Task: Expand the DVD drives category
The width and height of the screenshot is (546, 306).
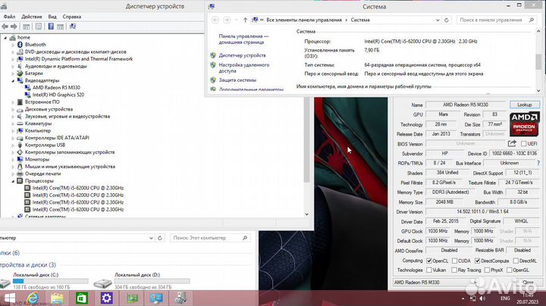Action: (x=13, y=52)
